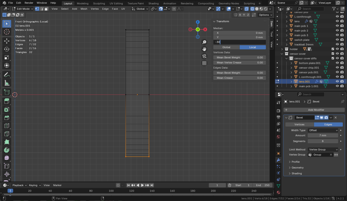The width and height of the screenshot is (347, 201).
Task: Collapse the censor cover diffs collection
Action: pos(287,58)
